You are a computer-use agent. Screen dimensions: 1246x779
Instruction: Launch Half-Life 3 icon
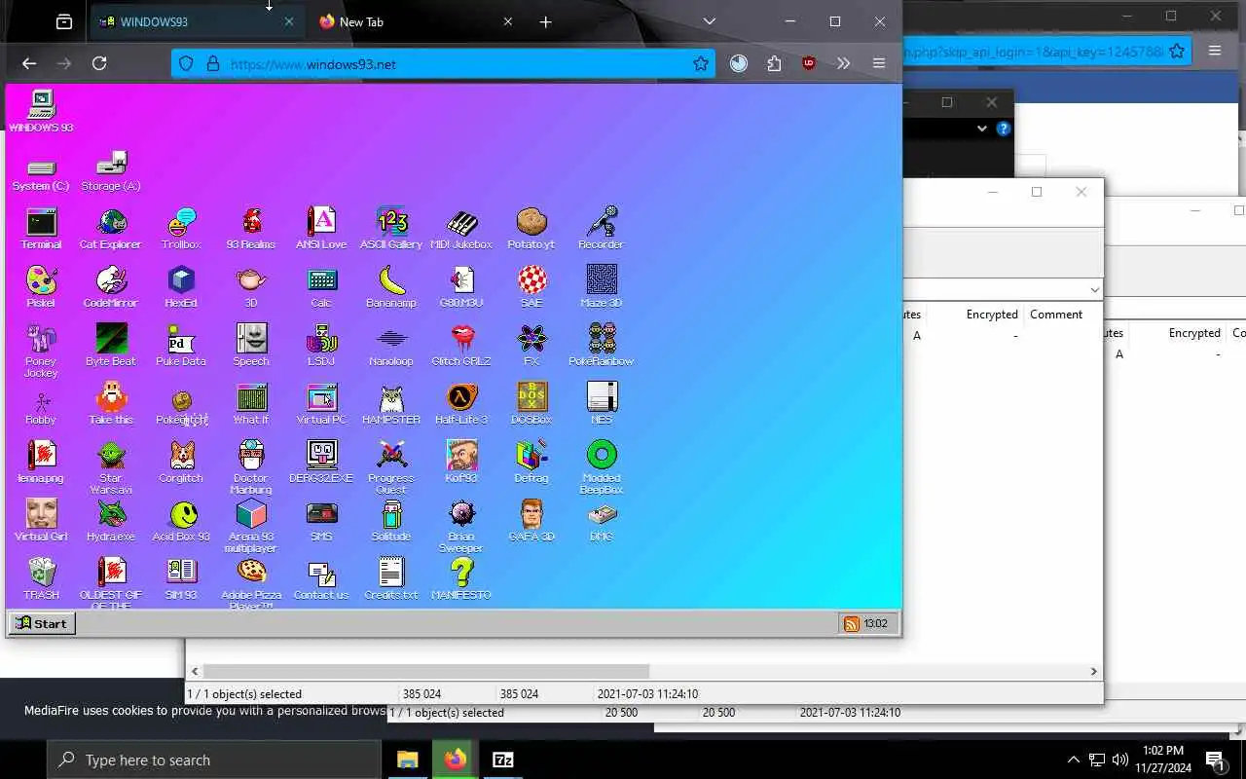click(461, 403)
